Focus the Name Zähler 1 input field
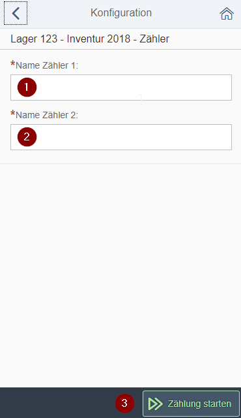This screenshot has width=241, height=418. [121, 88]
